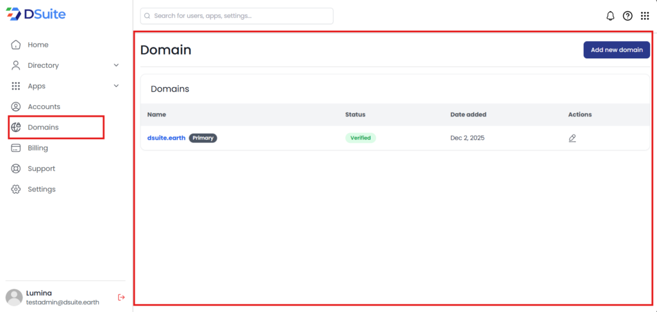Open Support page from sidebar
The image size is (657, 312).
pos(41,168)
